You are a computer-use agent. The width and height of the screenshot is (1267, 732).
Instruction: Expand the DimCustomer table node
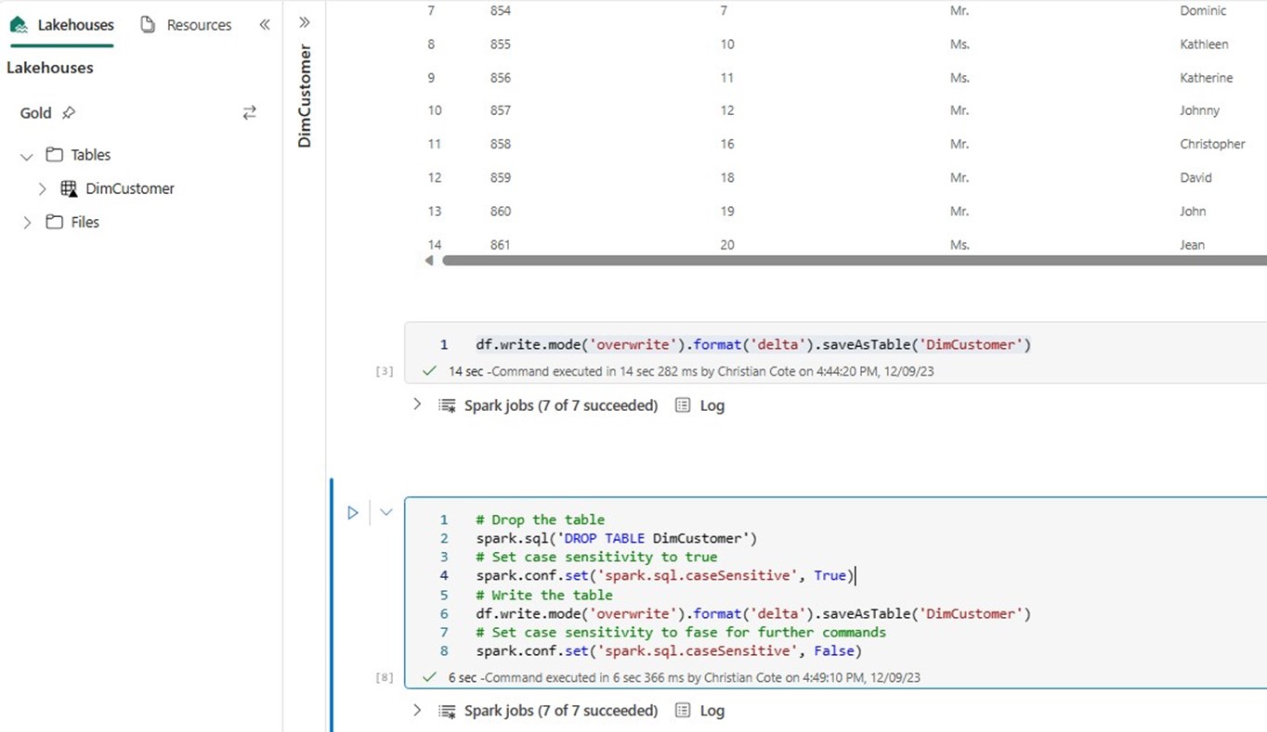(x=43, y=188)
